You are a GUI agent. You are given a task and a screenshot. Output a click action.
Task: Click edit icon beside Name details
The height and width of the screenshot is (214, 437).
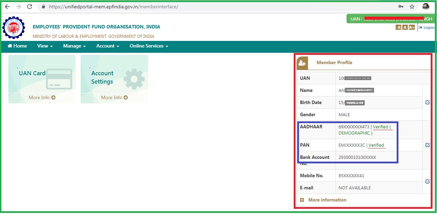(x=428, y=102)
